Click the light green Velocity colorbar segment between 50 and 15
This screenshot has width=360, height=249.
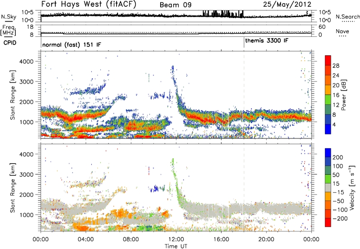328,179
